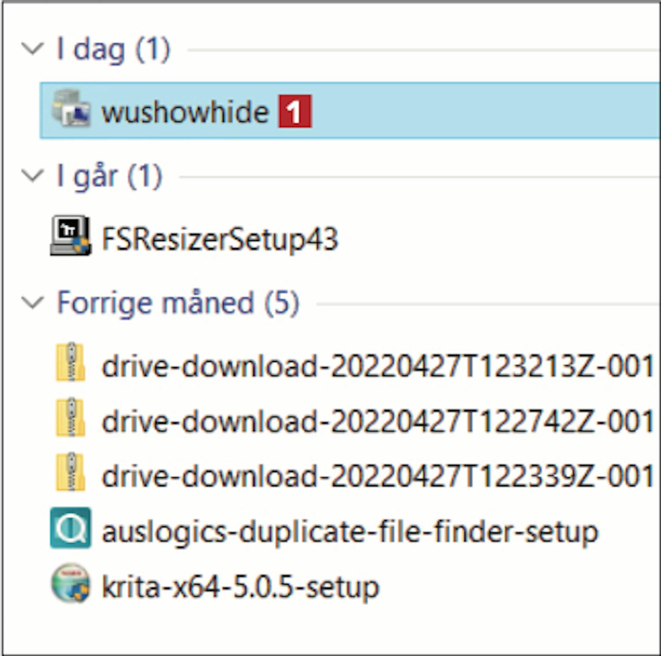This screenshot has height=656, width=661.
Task: Collapse the "I dag" group chevron
Action: click(33, 48)
